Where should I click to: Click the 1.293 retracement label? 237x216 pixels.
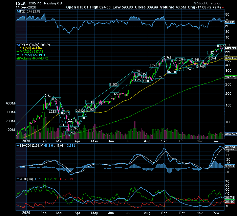(x=52, y=112)
